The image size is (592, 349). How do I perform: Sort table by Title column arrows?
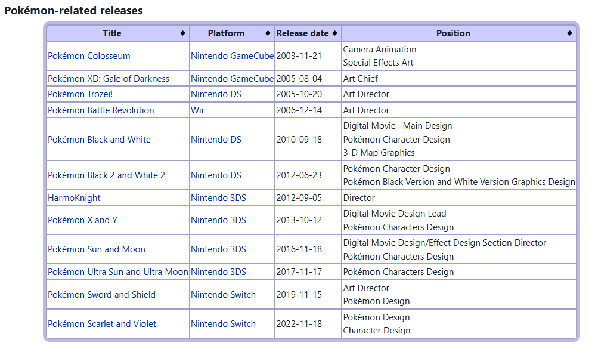[x=183, y=33]
